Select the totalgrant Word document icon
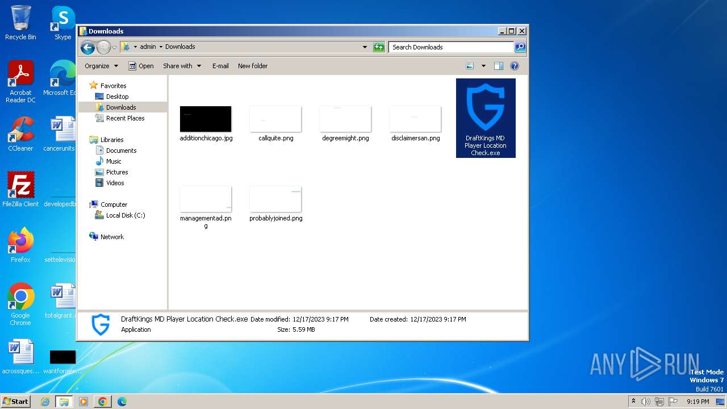This screenshot has height=409, width=727. (60, 301)
